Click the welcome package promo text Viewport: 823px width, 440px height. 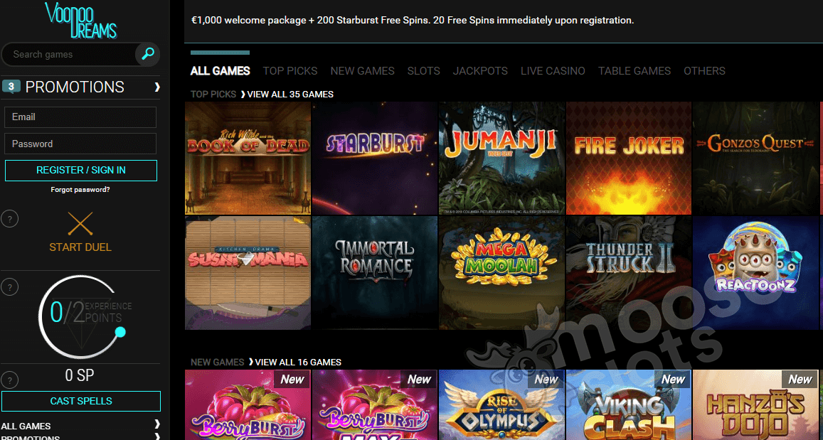point(413,21)
